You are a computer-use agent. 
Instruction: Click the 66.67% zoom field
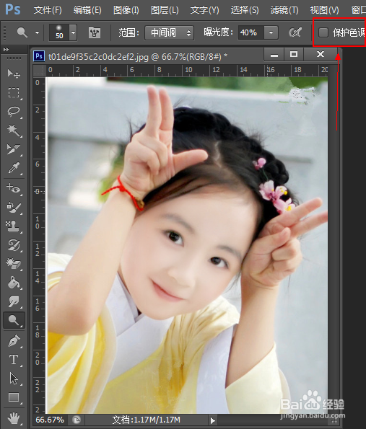(50, 420)
